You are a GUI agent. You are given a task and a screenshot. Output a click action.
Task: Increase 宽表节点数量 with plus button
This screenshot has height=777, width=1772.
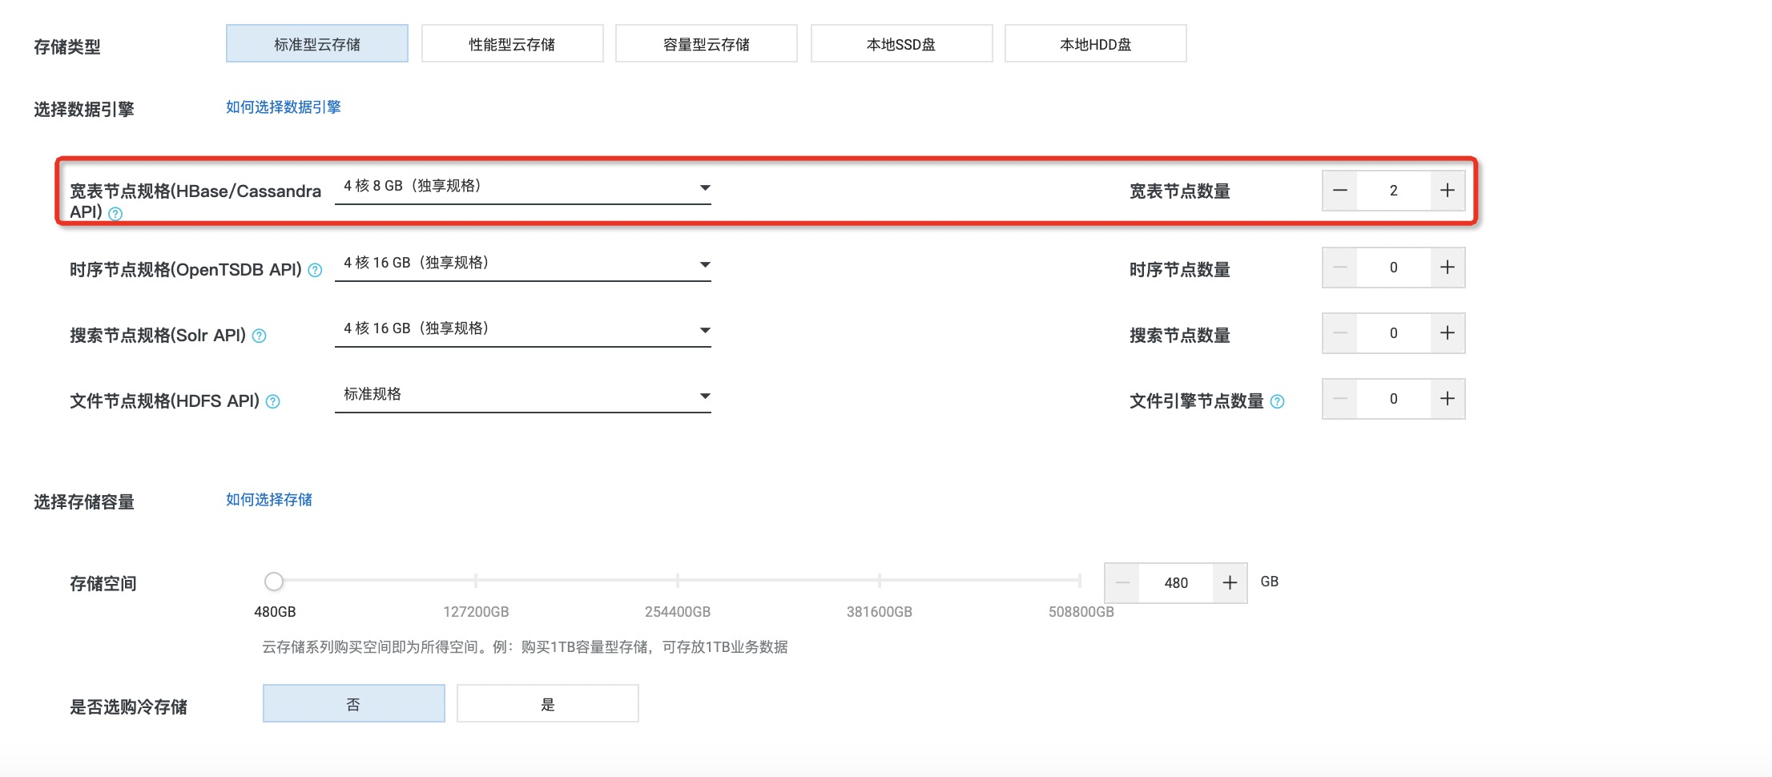point(1448,191)
